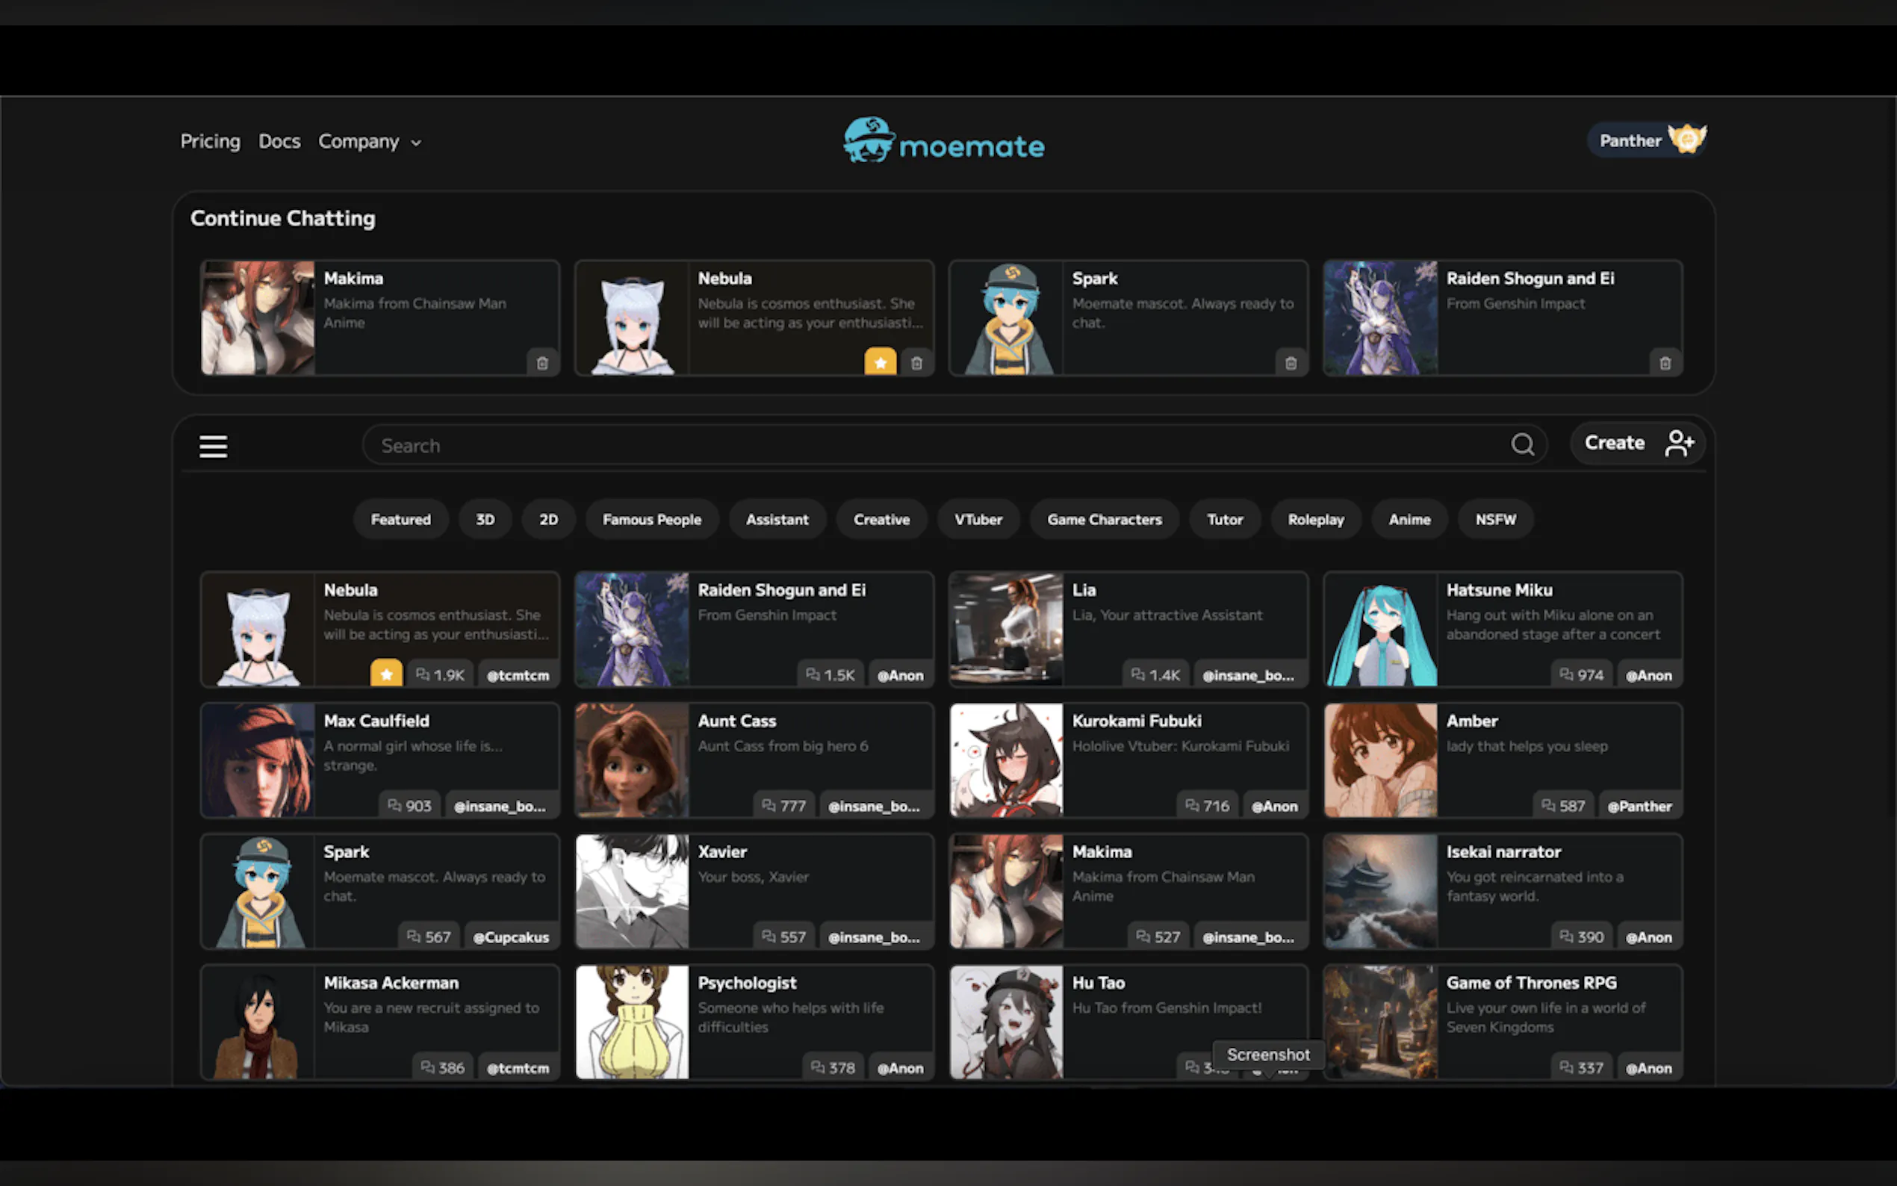
Task: Select the Featured category filter
Action: pyautogui.click(x=401, y=519)
